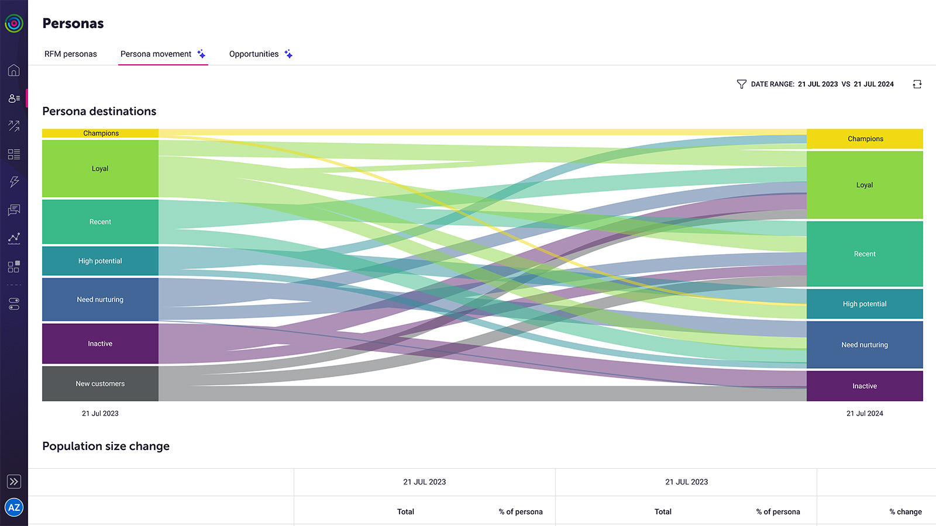Open the line chart analytics sidebar icon
936x526 pixels.
[14, 238]
